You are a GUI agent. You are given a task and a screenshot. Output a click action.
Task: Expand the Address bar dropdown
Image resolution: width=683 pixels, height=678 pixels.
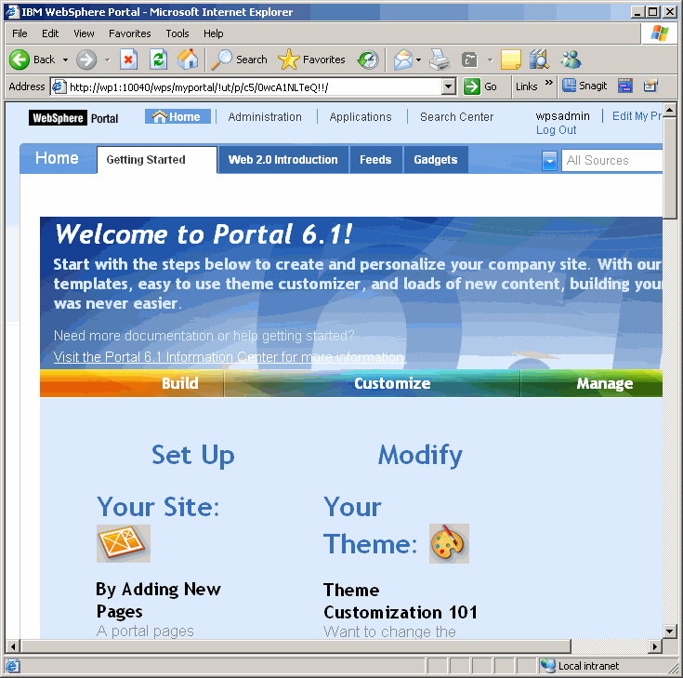click(x=449, y=86)
